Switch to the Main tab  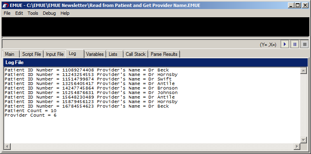click(x=11, y=54)
